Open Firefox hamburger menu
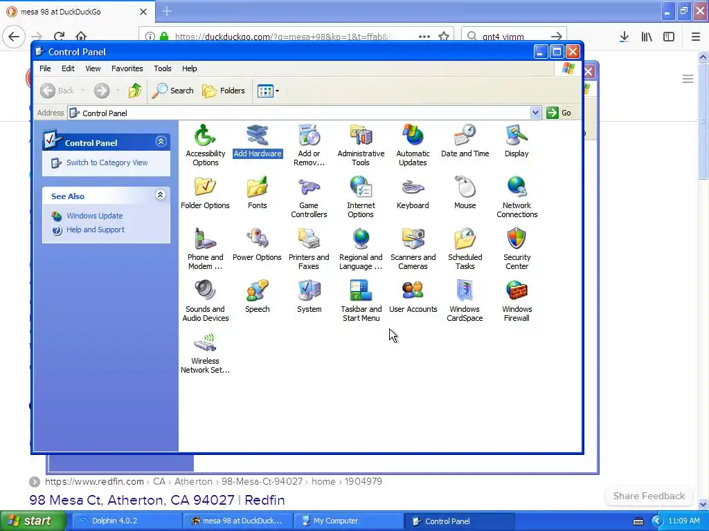 (695, 37)
